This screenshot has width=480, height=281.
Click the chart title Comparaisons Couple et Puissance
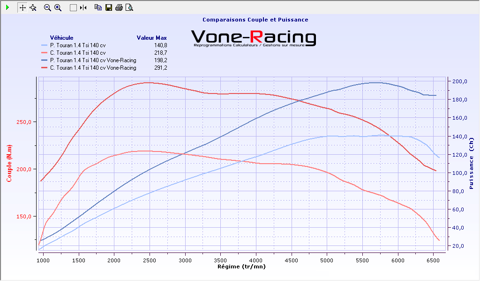(255, 20)
